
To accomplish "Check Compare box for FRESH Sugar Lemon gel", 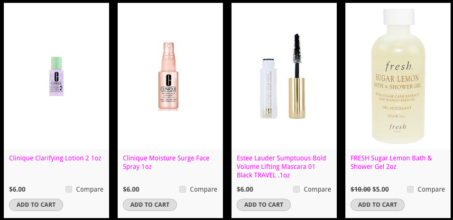I will tap(410, 189).
